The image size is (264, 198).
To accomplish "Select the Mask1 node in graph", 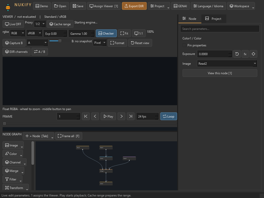I will click(x=129, y=159).
